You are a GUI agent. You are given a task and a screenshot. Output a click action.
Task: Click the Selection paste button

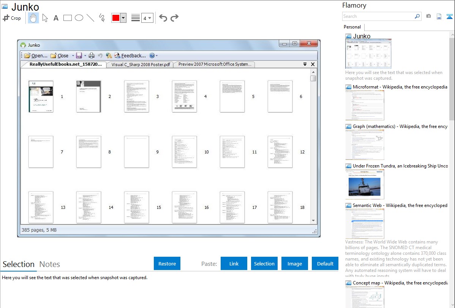click(264, 264)
